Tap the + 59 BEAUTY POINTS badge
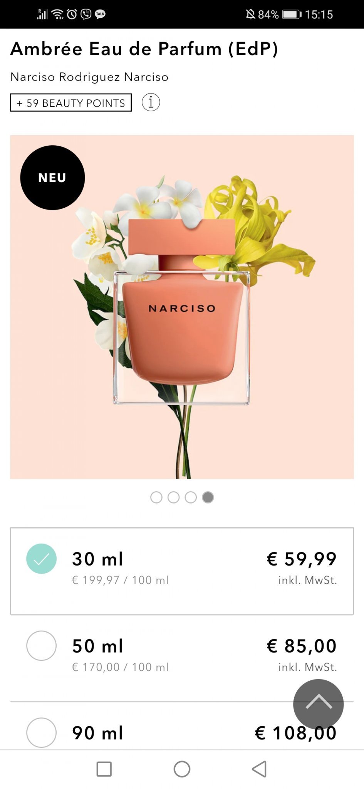 71,102
